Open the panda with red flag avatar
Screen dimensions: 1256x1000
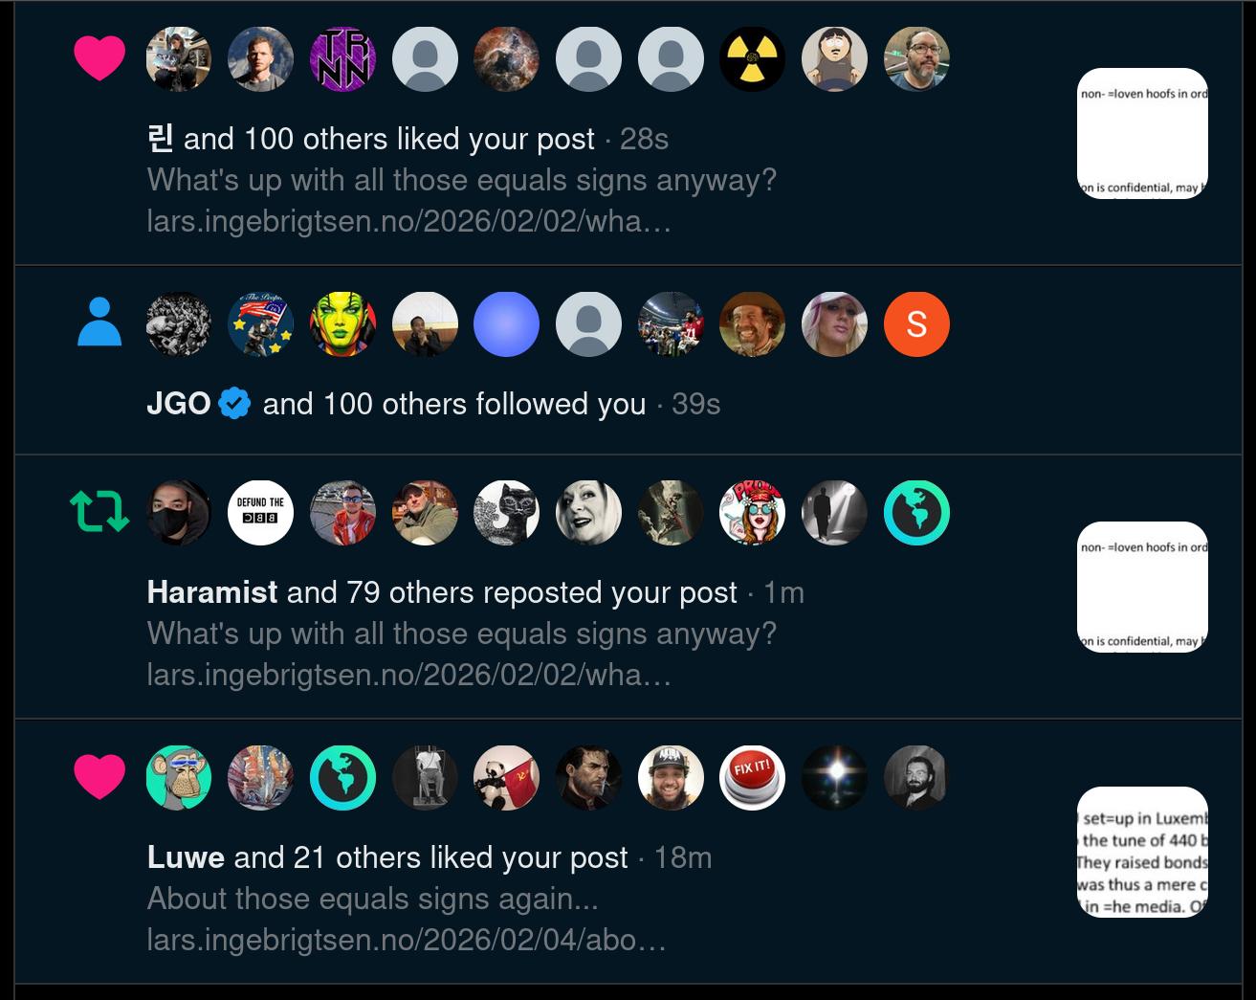pos(506,777)
